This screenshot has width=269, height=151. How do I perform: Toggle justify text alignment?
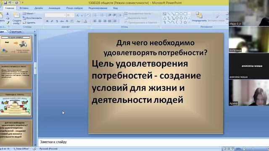(110, 21)
